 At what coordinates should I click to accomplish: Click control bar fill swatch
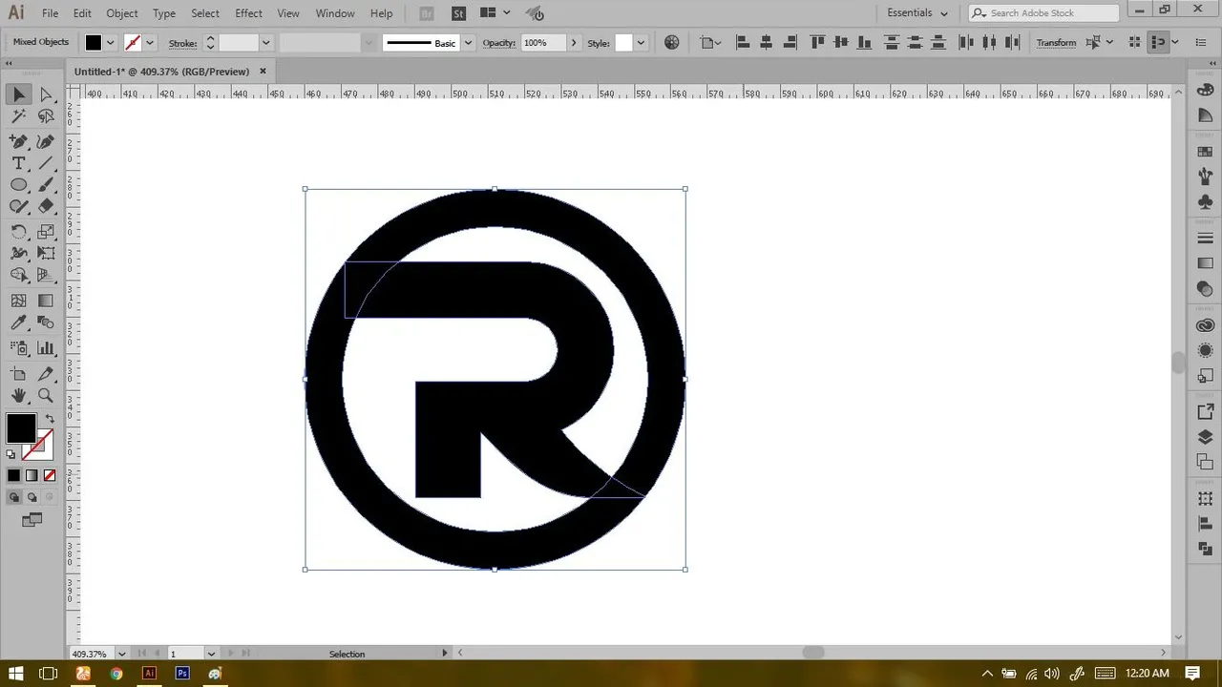click(x=93, y=43)
